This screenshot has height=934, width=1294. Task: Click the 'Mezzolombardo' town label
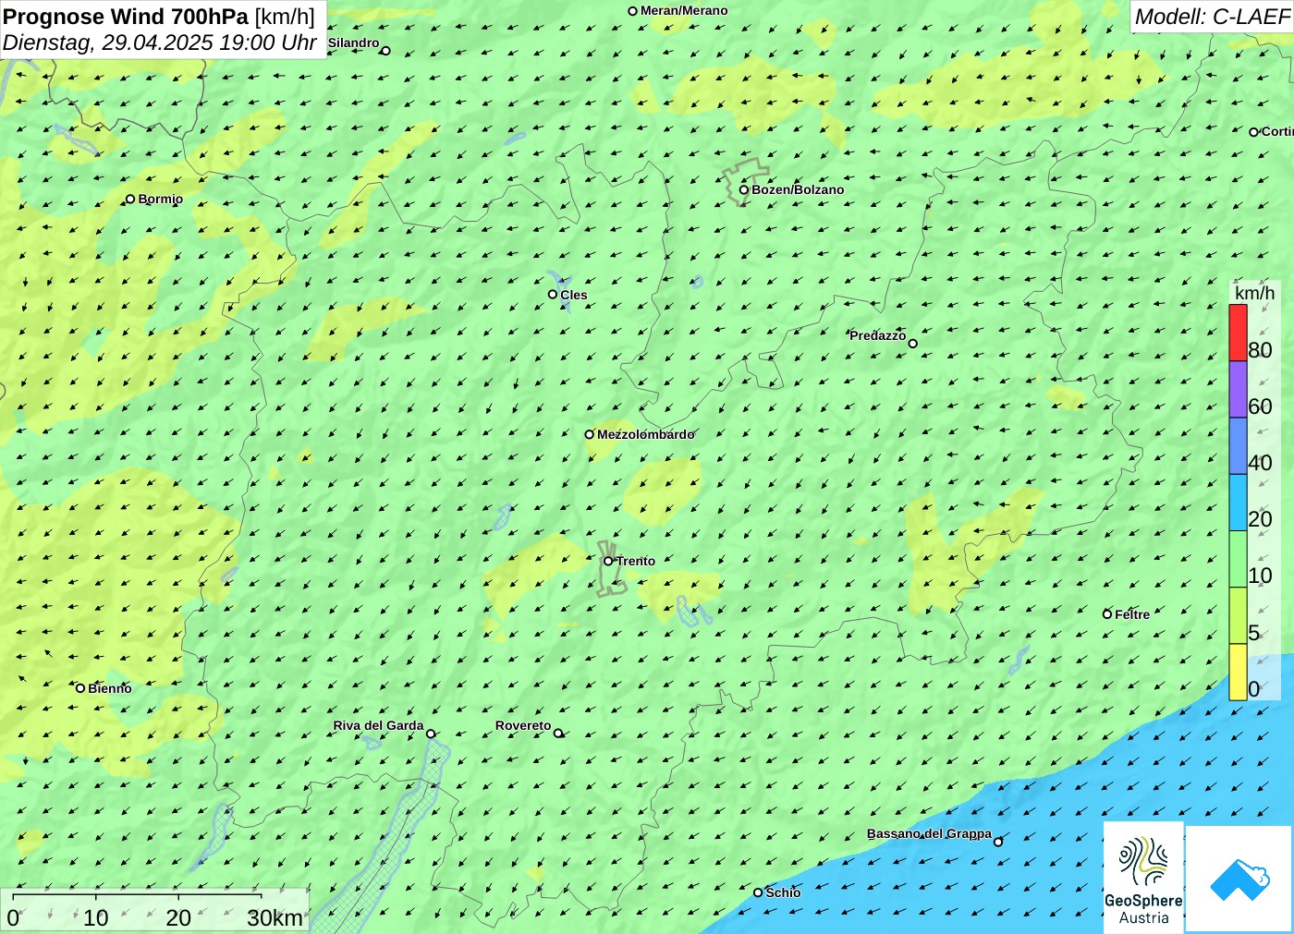coord(645,434)
